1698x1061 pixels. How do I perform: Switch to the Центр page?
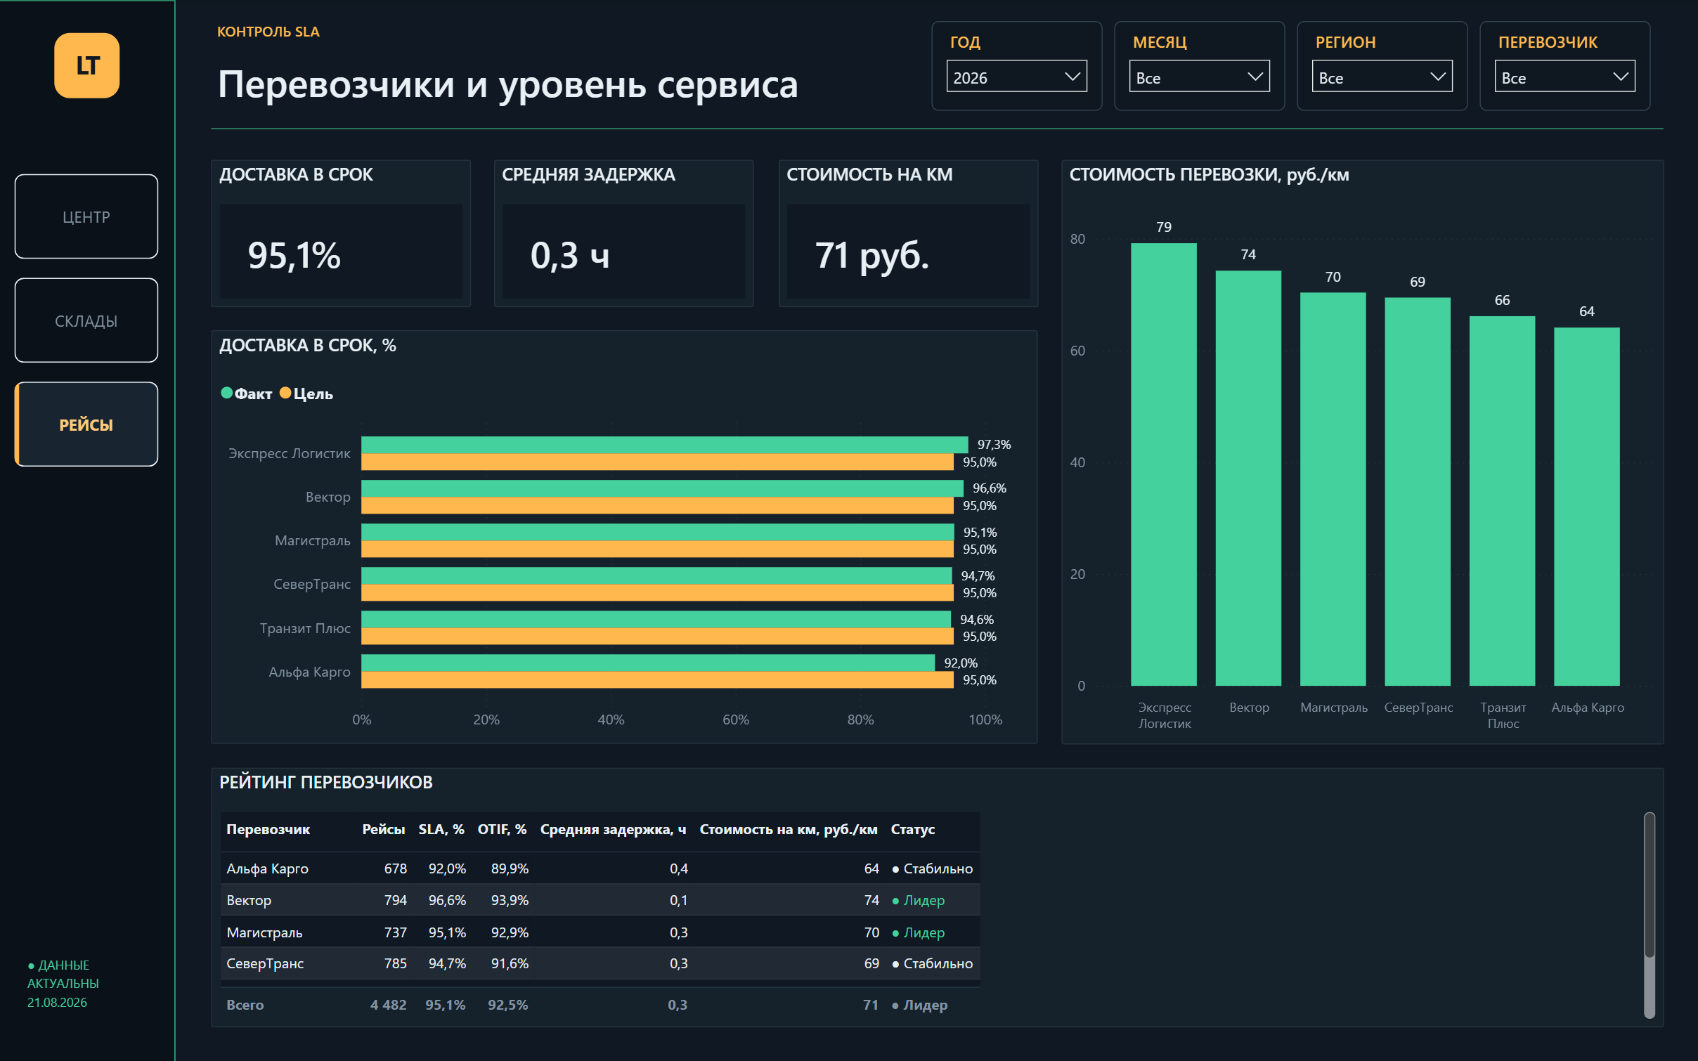coord(86,216)
